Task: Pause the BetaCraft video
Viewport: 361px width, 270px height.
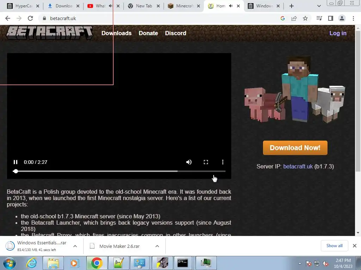Action: click(x=16, y=162)
